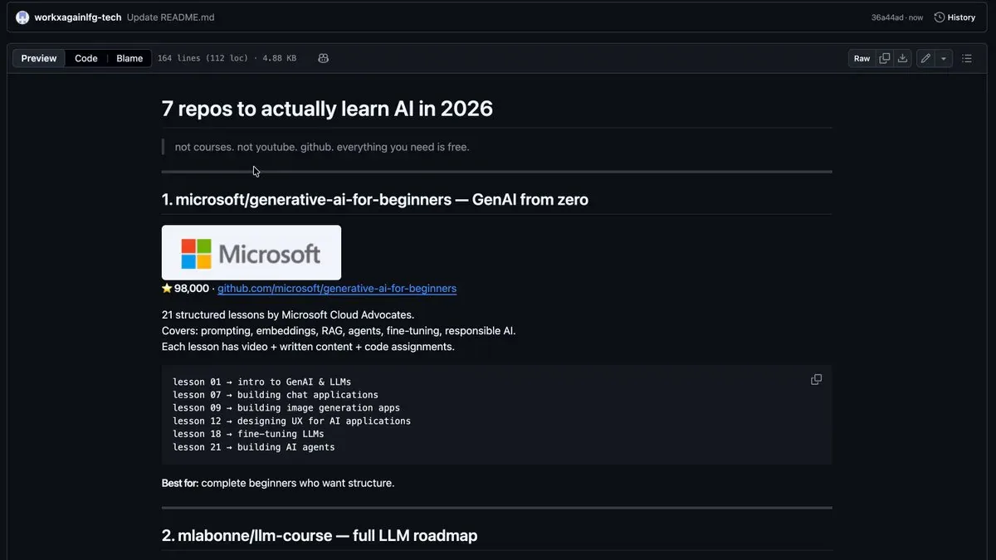
Task: Click the 'Covers: prompting, embeddings, RAG' line
Action: point(339,331)
